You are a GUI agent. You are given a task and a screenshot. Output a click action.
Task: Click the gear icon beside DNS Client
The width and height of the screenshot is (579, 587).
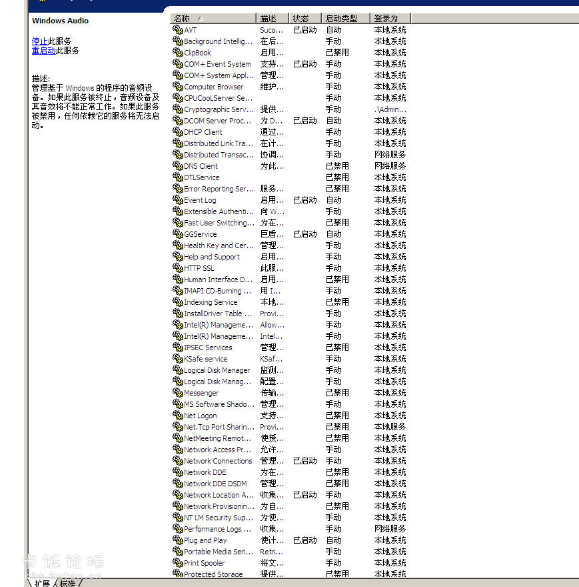[x=178, y=166]
